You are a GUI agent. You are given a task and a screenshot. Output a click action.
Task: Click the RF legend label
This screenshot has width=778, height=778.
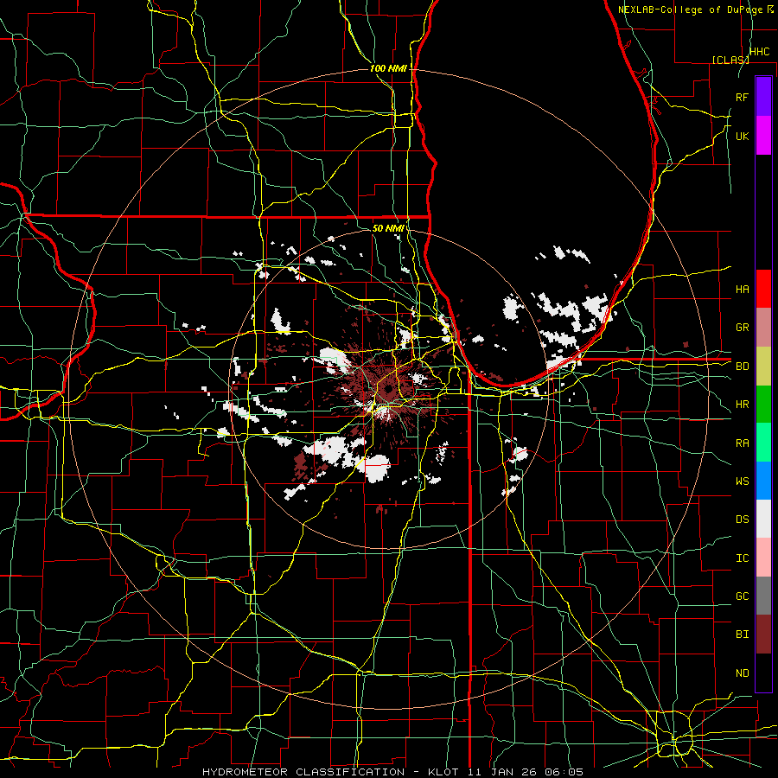[x=742, y=97]
